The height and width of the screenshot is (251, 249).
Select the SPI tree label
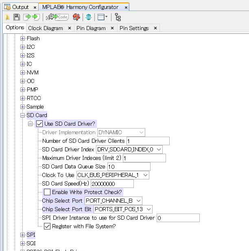31,235
